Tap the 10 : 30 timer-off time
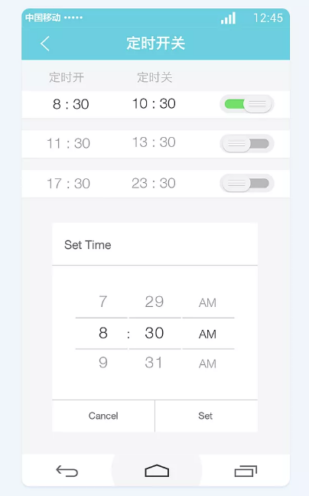The height and width of the screenshot is (496, 309). [x=154, y=104]
